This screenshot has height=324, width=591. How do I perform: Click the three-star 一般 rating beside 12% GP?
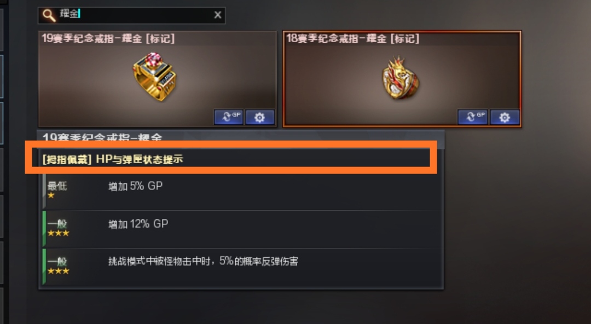(x=58, y=228)
